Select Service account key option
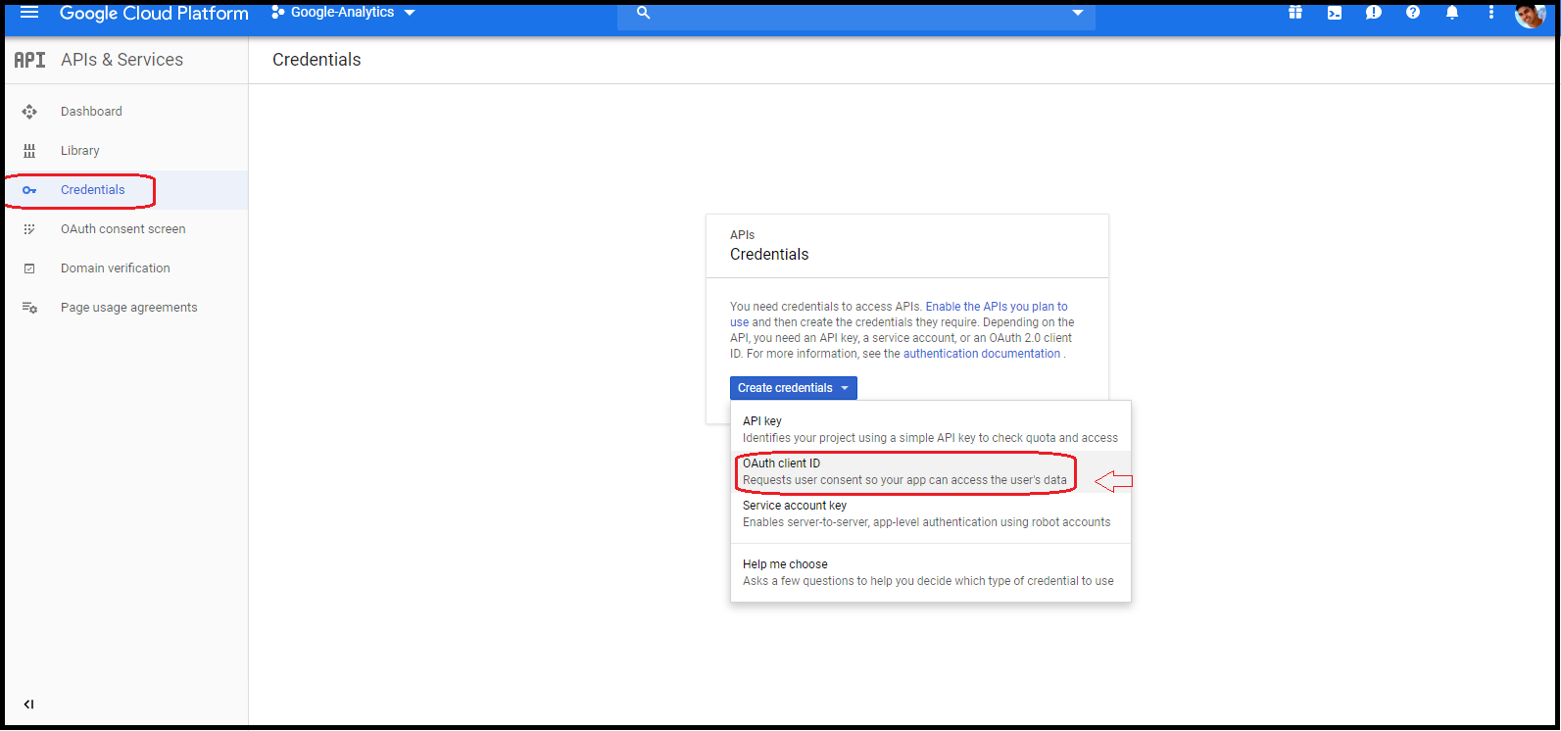The image size is (1561, 731). 931,513
